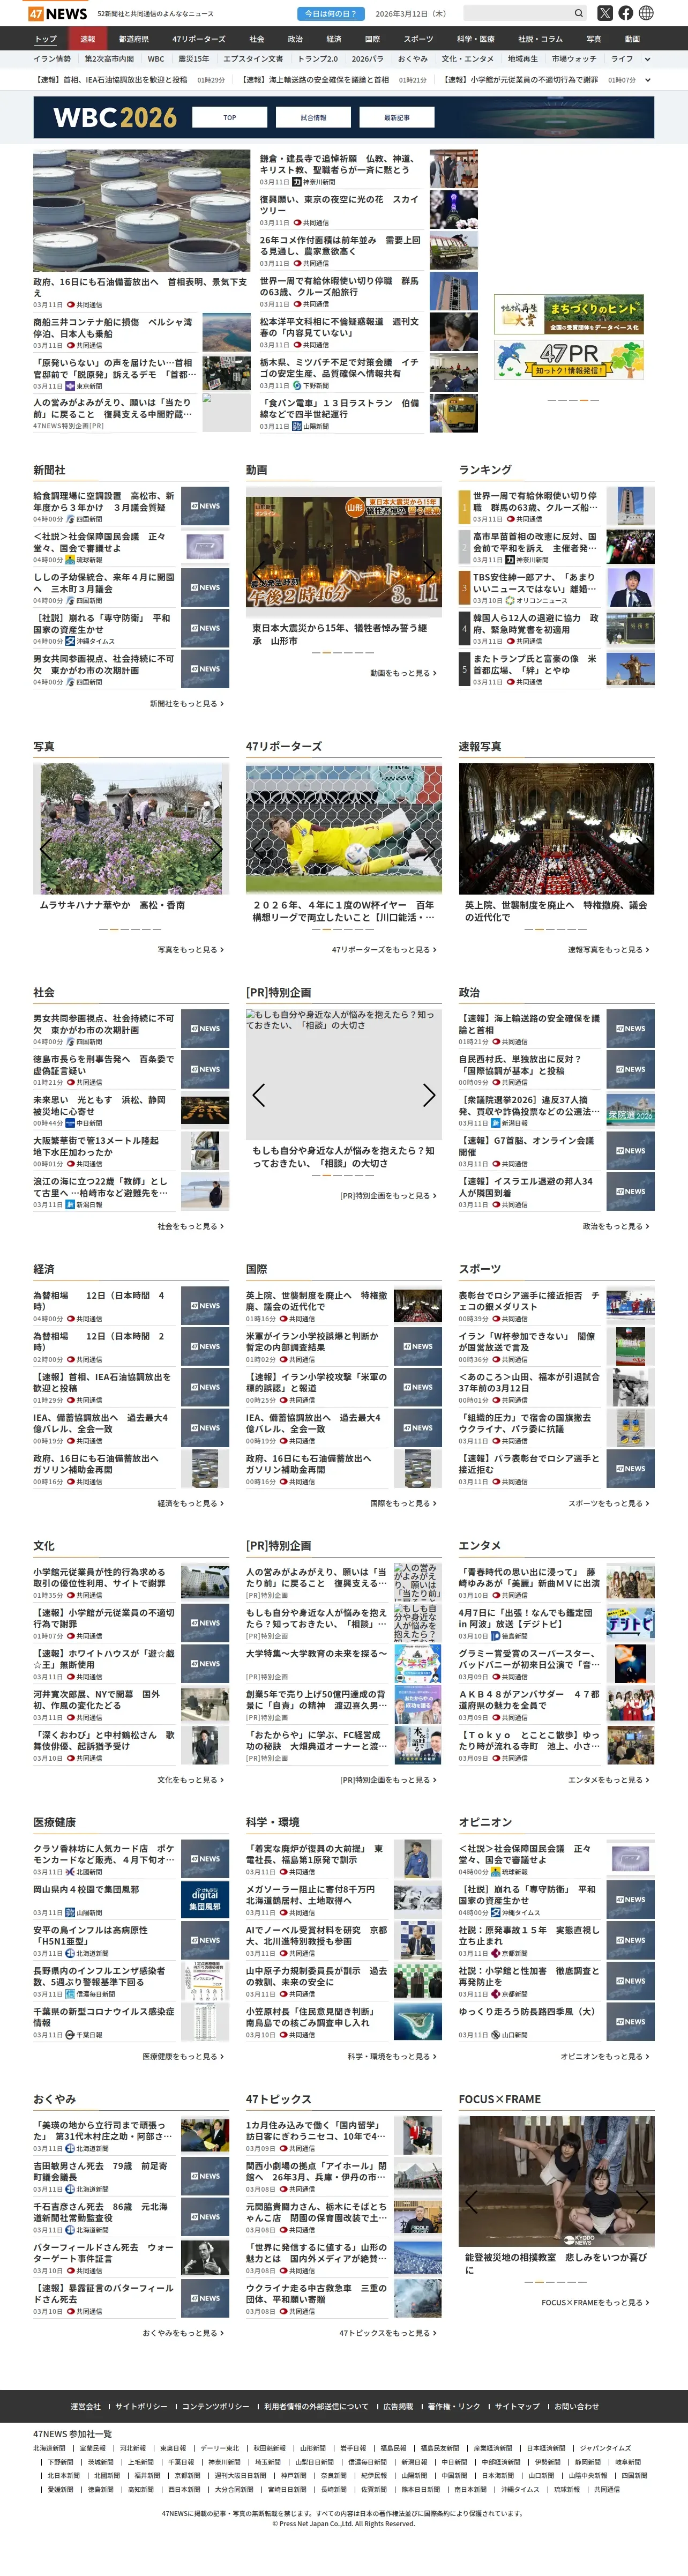
Task: Click WBC2026 banner TOP button
Action: pos(229,117)
